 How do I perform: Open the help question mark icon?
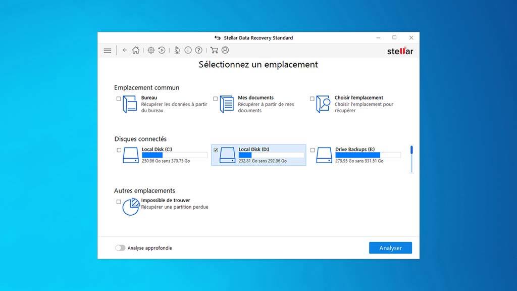click(x=198, y=50)
